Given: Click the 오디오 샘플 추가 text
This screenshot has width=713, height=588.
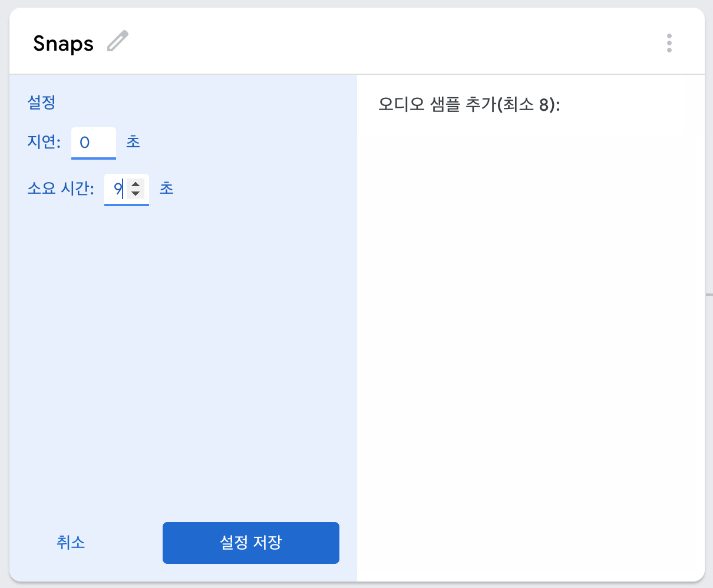Looking at the screenshot, I should (437, 104).
